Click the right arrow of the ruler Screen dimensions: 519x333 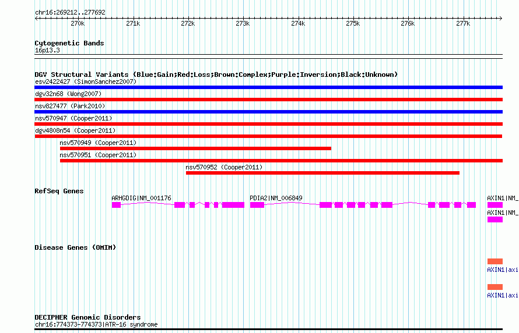point(501,18)
